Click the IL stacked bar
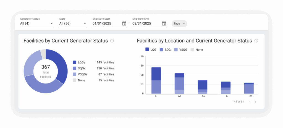This screenshot has width=283, height=128. tap(156, 80)
